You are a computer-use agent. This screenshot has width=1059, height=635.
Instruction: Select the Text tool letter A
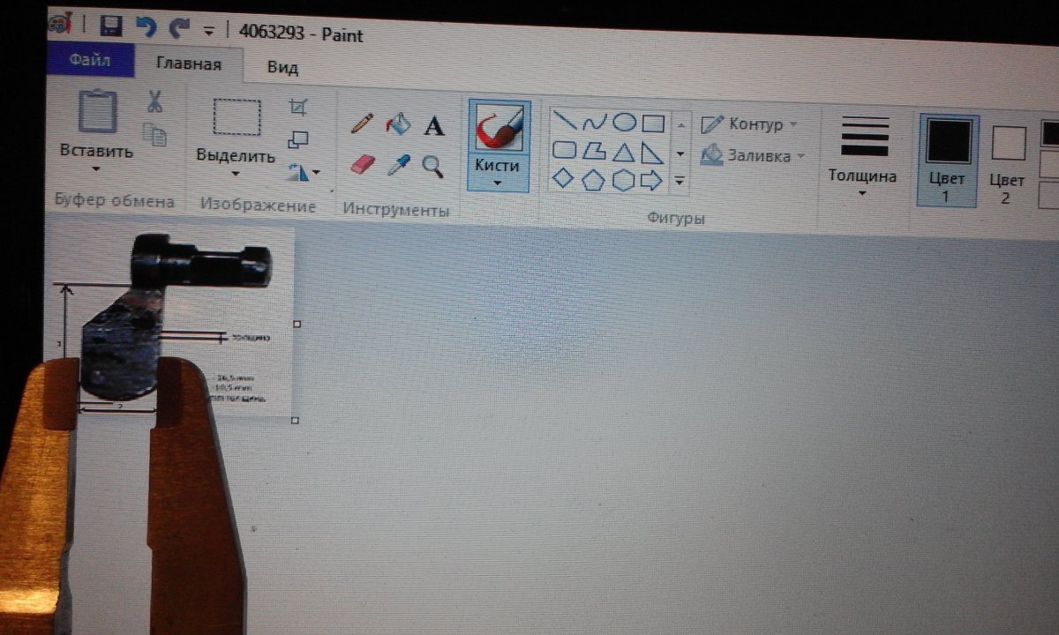(x=433, y=127)
